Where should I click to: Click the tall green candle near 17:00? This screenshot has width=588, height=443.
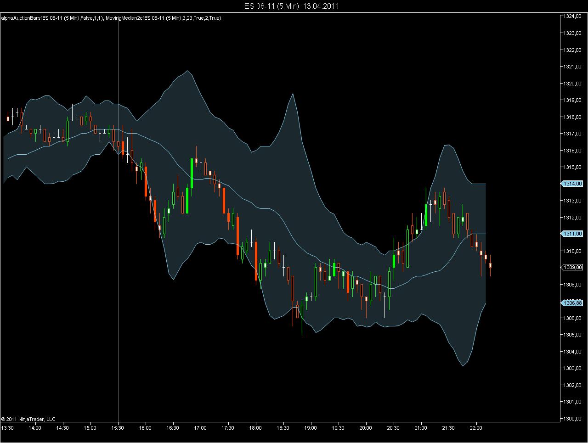pyautogui.click(x=192, y=173)
